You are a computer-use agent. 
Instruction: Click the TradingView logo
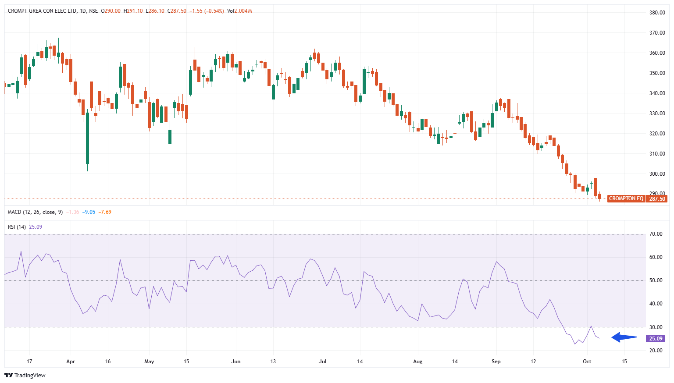(25, 375)
